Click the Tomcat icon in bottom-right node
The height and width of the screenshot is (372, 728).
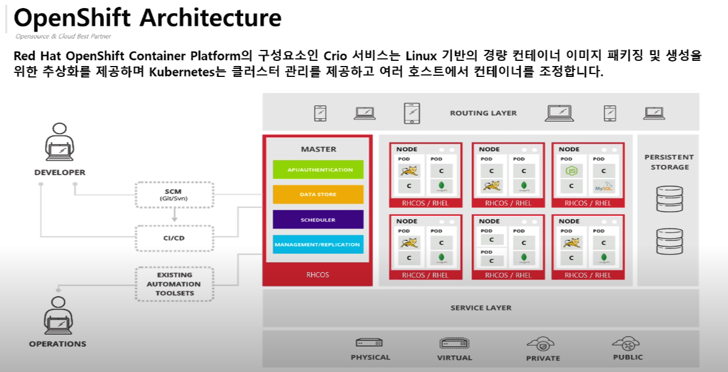click(571, 243)
